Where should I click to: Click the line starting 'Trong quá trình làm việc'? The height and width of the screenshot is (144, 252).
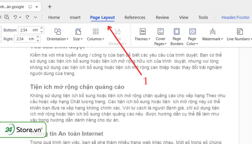point(126,142)
